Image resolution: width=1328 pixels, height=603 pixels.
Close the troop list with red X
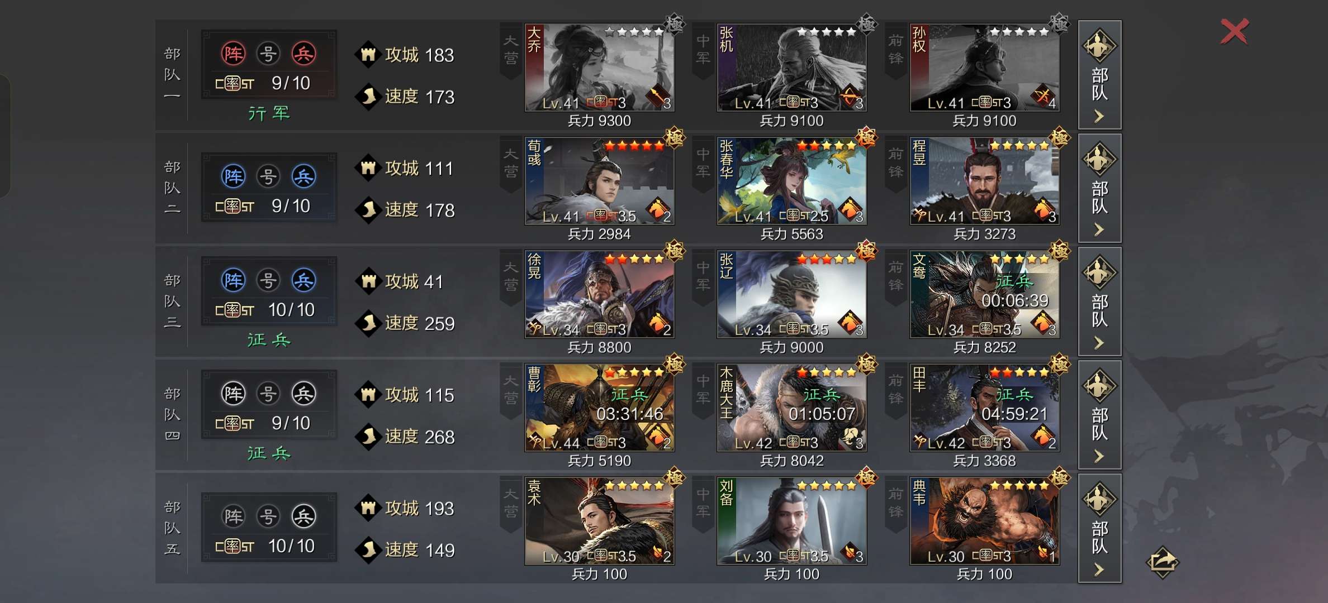[1234, 31]
